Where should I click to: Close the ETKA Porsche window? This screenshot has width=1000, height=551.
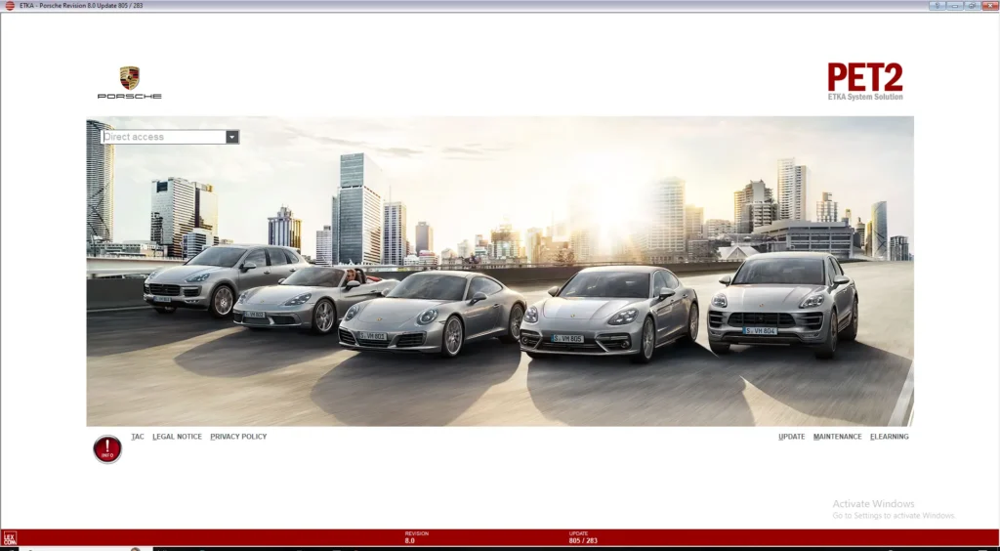point(988,5)
